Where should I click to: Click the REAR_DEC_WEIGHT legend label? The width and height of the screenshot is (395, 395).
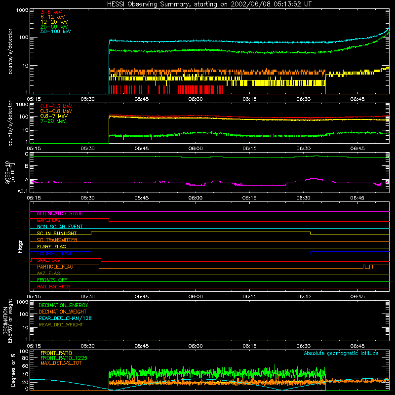pos(61,325)
